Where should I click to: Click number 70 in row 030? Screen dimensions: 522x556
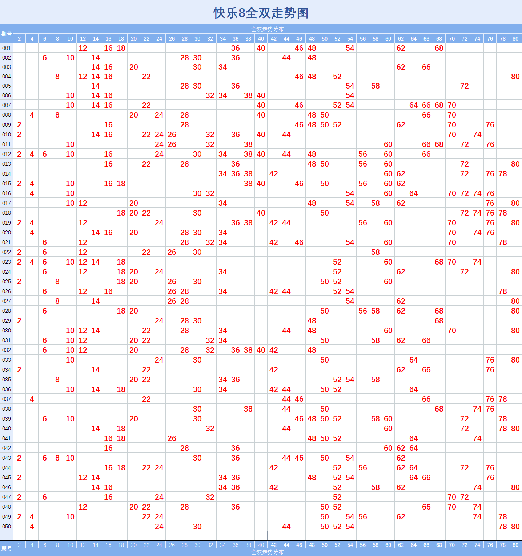pos(452,331)
